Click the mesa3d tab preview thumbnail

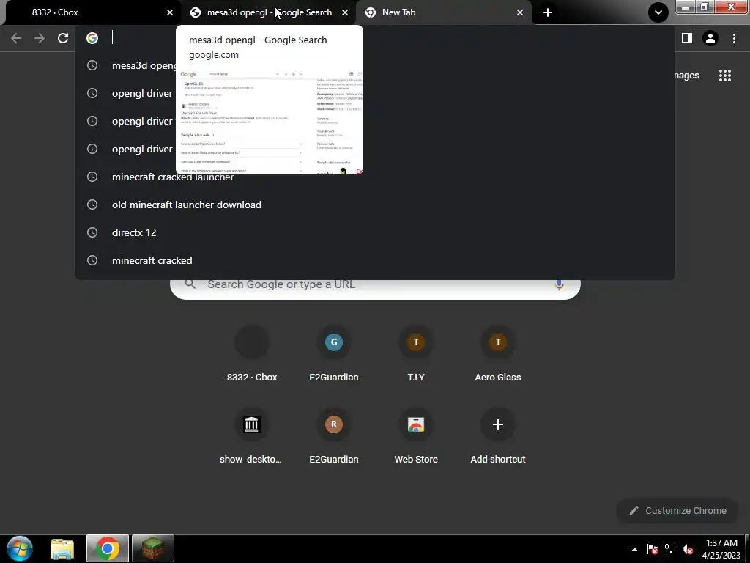click(270, 121)
